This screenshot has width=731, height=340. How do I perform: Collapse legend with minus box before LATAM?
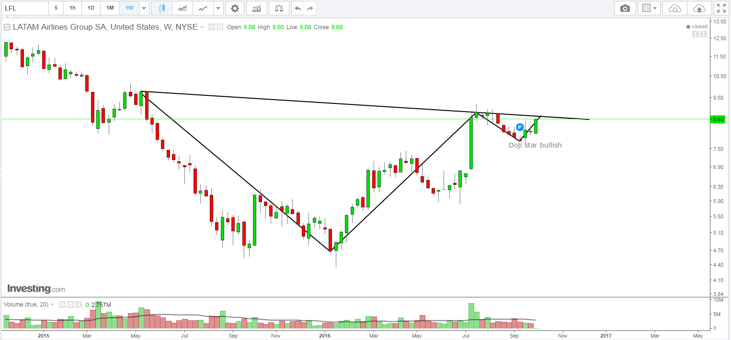[x=7, y=27]
